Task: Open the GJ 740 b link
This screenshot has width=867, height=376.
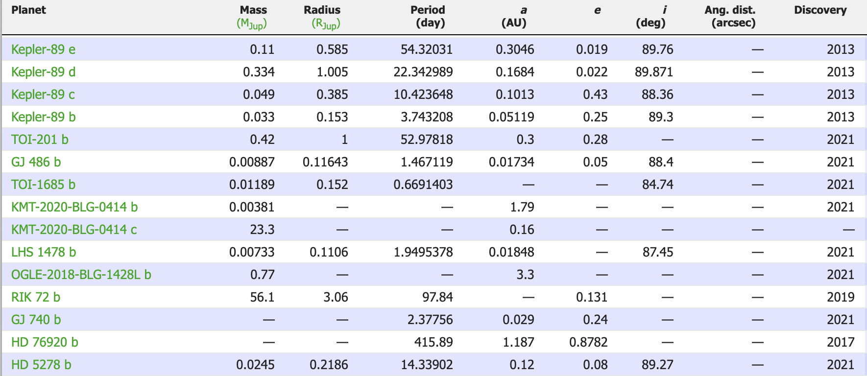Action: tap(36, 320)
